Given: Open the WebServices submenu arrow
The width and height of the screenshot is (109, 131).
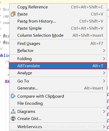Looking at the screenshot, I should coord(104,127).
